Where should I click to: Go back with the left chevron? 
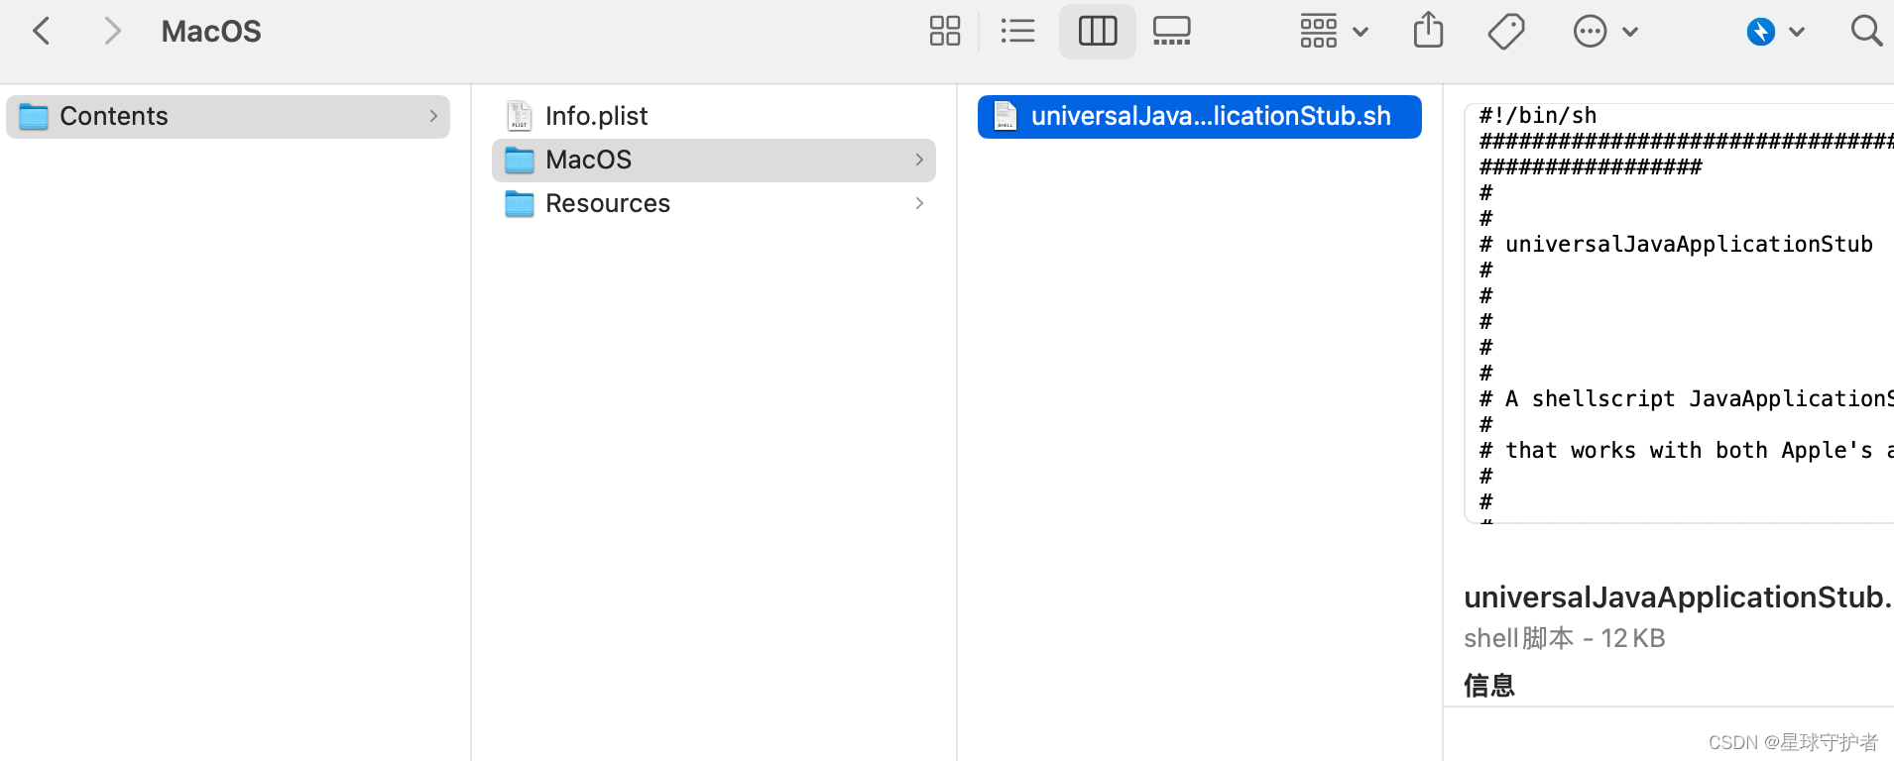pos(42,31)
